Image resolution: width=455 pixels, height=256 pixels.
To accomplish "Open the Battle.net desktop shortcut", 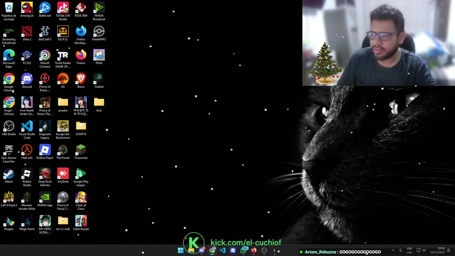I will (45, 10).
